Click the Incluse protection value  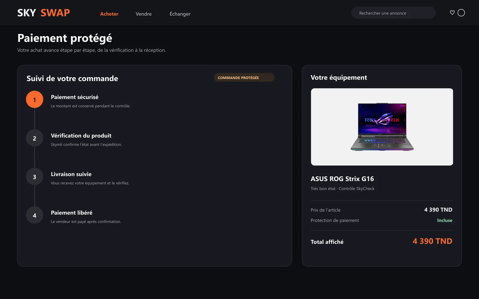coord(445,220)
